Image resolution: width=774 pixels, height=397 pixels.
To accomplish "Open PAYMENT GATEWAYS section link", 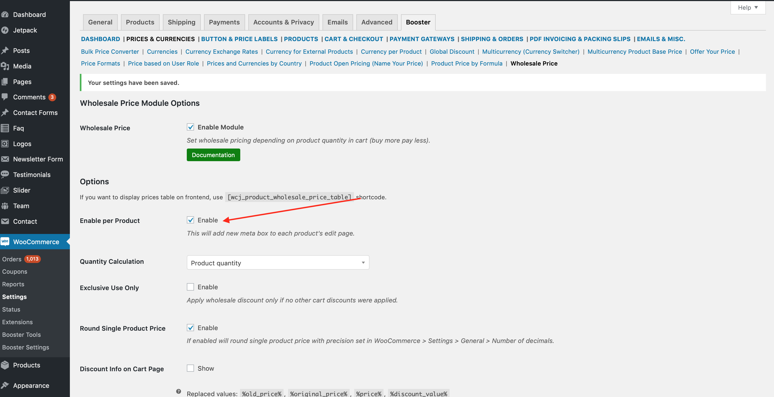I will [x=422, y=39].
